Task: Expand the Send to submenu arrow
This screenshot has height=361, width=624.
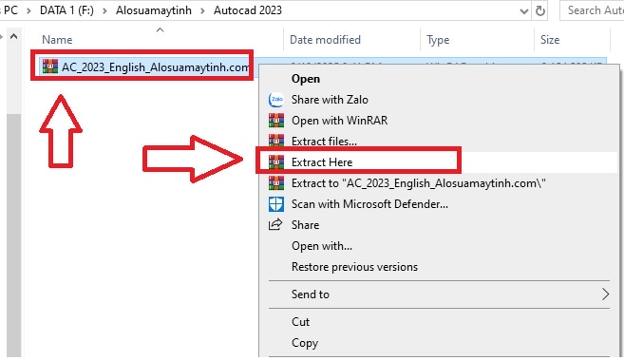Action: pos(605,294)
